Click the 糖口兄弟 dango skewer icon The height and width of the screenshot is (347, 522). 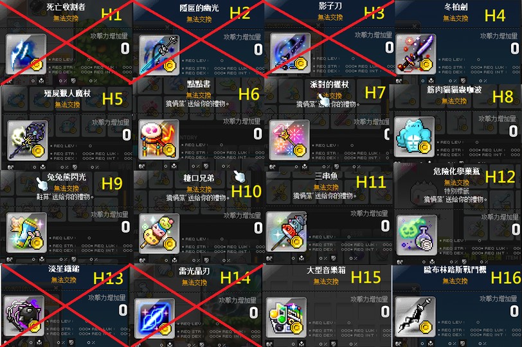tap(159, 233)
